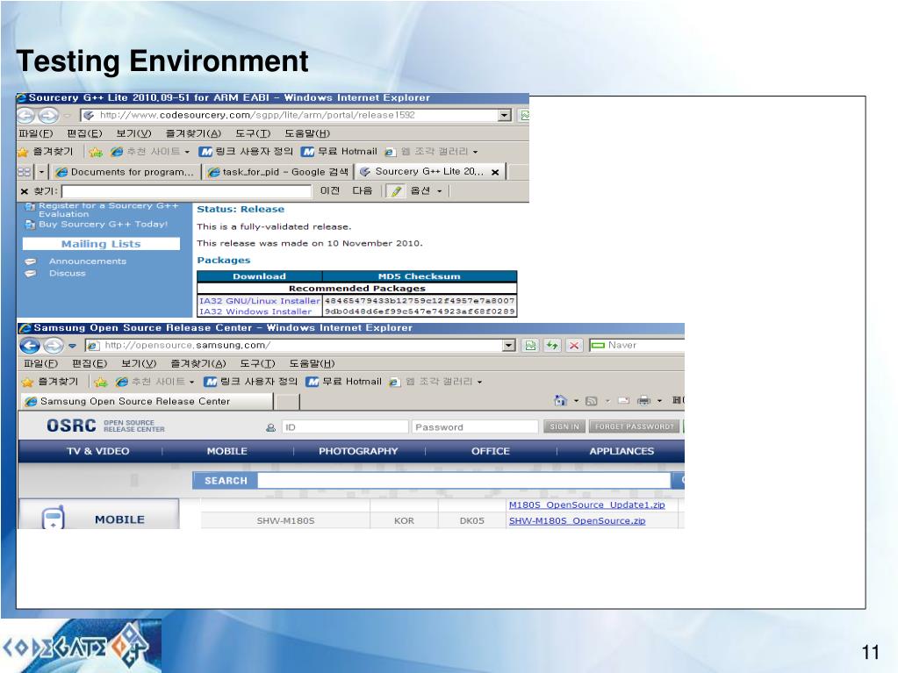The image size is (898, 673).
Task: Click favorites star 즐겨찾기 in Sourcery window
Action: tap(46, 152)
